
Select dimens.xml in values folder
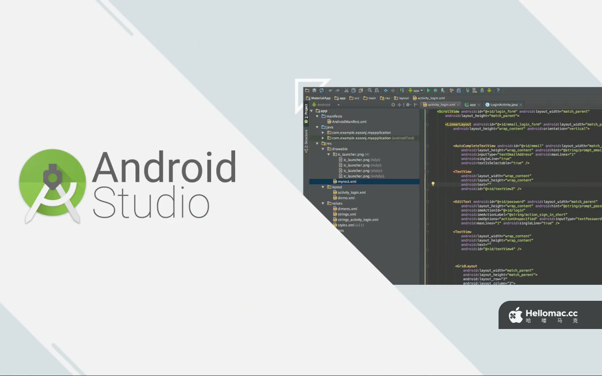pos(344,209)
